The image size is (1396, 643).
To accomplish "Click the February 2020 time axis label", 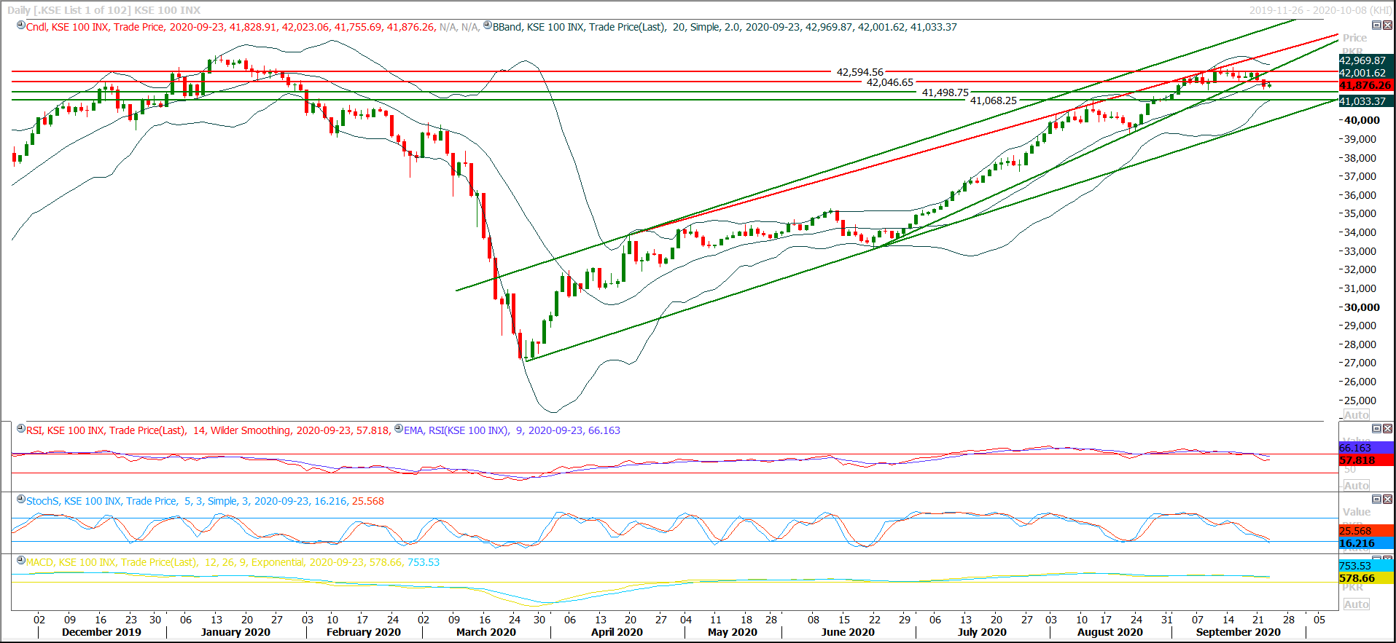I will 364,632.
